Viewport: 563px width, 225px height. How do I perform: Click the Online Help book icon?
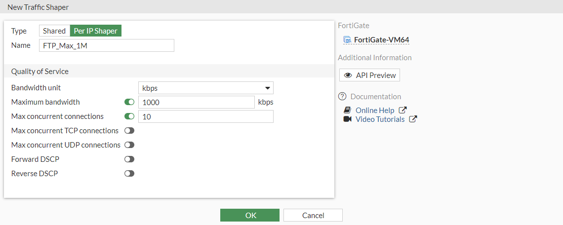347,111
